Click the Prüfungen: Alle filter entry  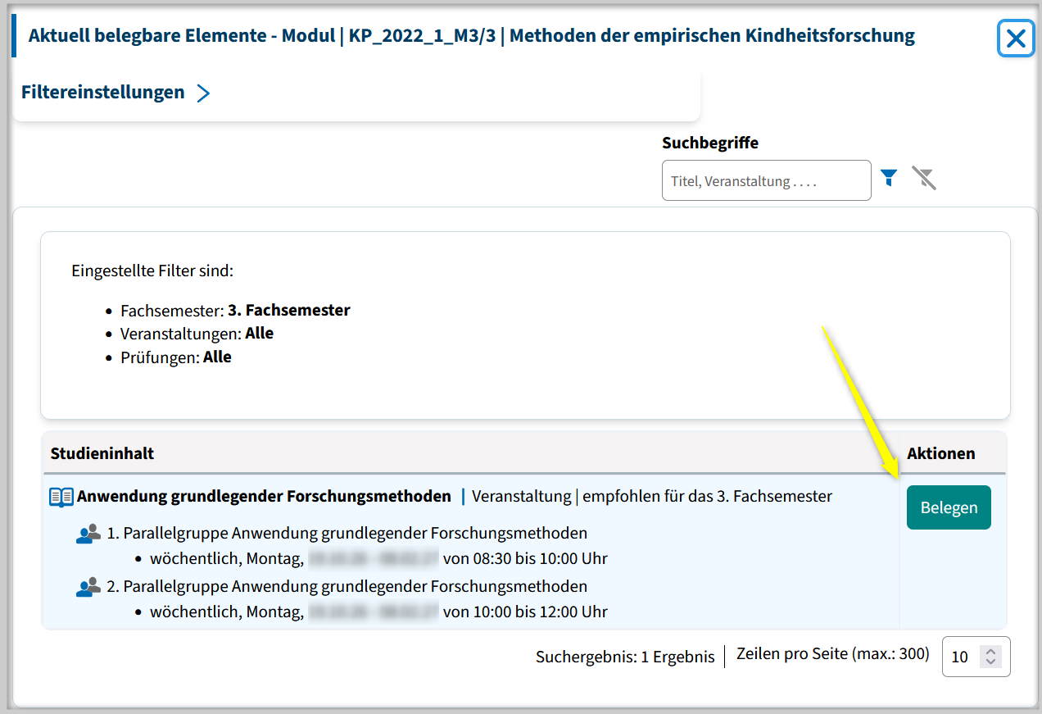(176, 357)
